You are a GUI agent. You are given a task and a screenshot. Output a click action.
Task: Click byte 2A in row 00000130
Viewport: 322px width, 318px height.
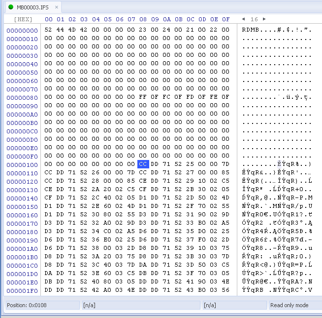(96, 189)
